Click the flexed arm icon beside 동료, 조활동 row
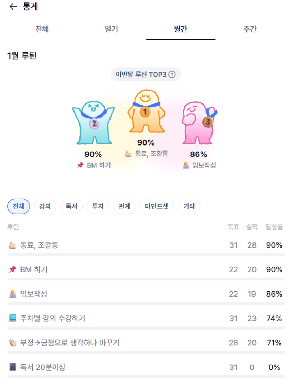The height and width of the screenshot is (385, 292). pos(12,245)
